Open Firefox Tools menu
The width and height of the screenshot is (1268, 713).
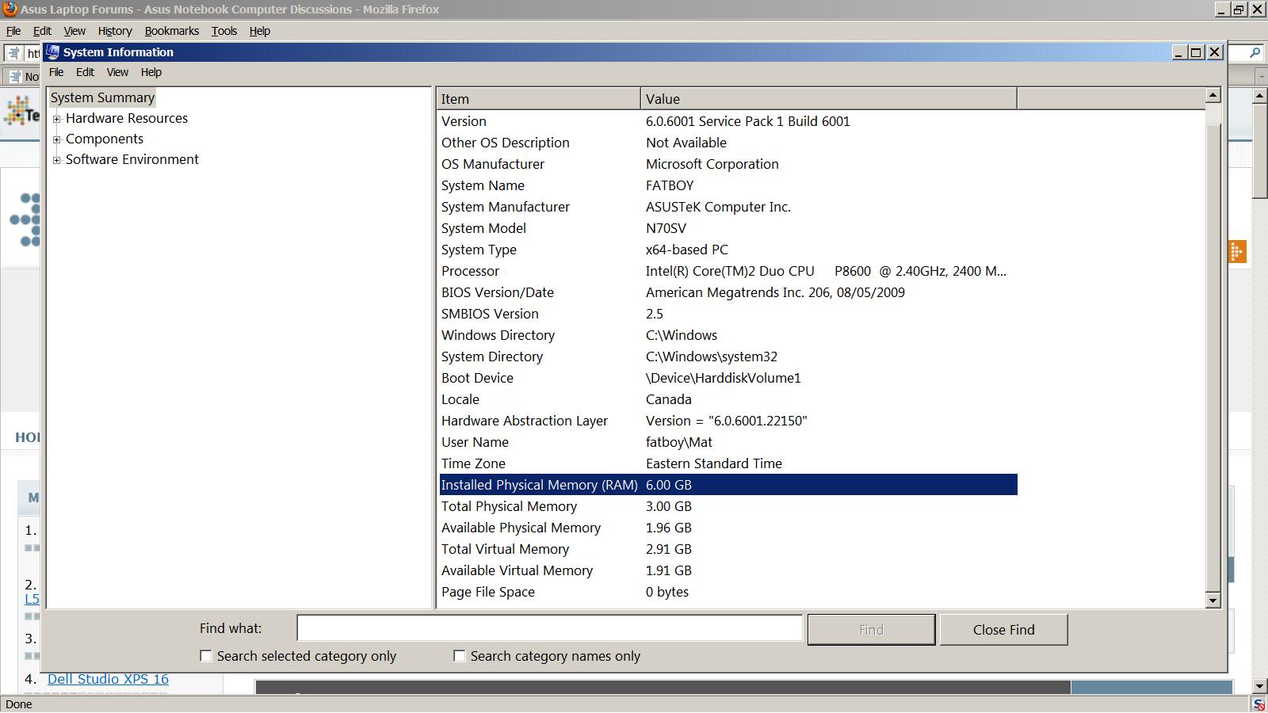point(224,31)
